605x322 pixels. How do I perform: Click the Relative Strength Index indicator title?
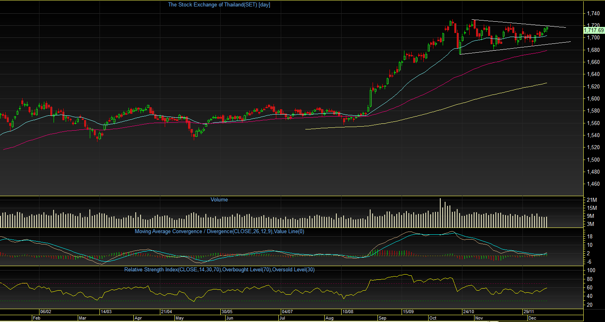[x=220, y=270]
